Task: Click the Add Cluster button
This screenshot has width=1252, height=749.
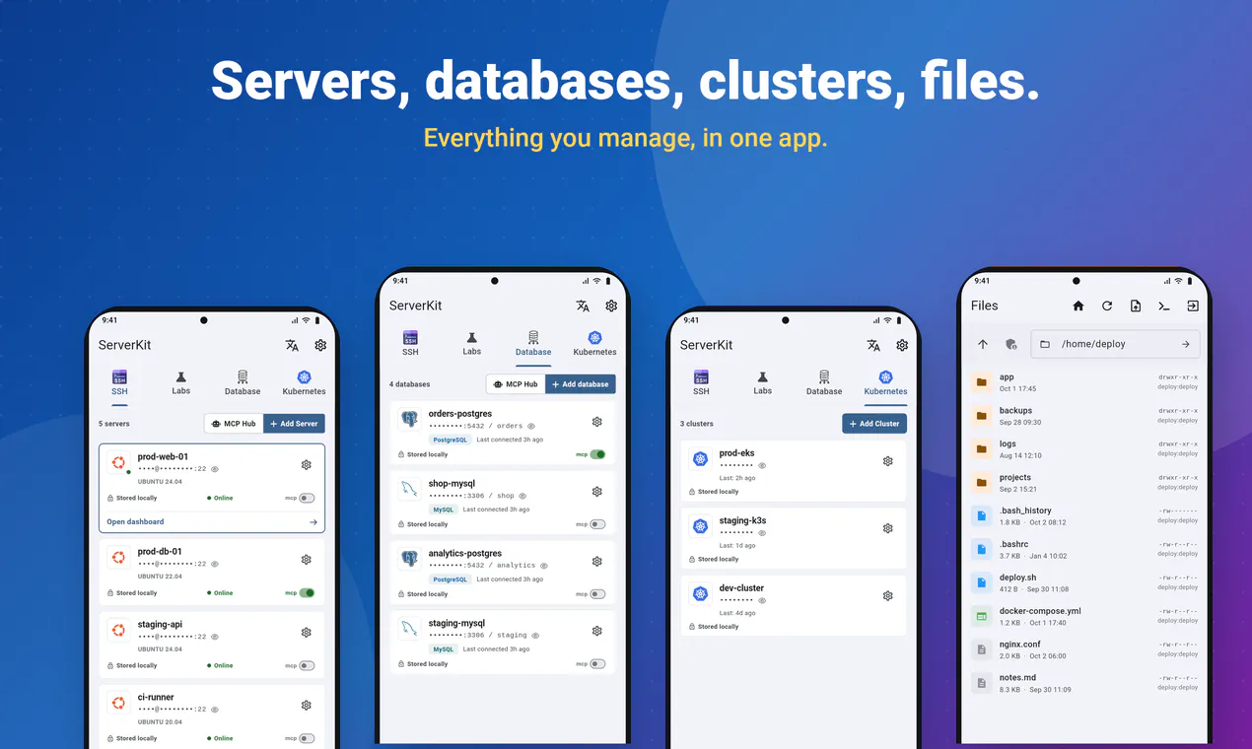Action: [x=874, y=424]
